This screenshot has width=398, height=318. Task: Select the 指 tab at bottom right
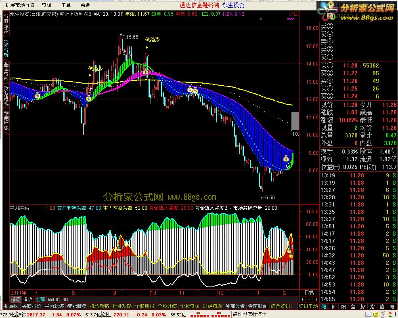click(372, 306)
